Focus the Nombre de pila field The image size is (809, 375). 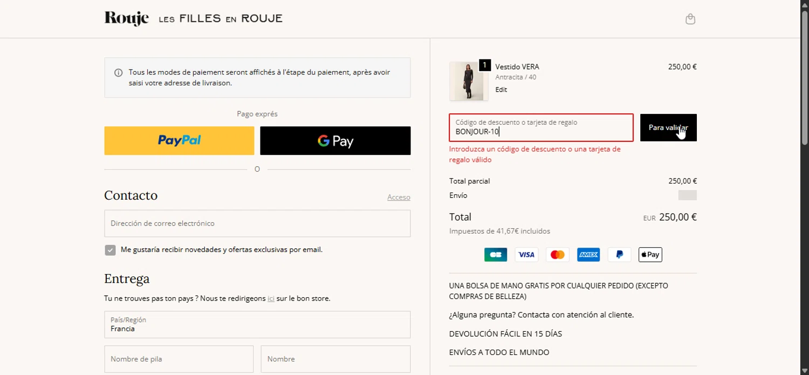tap(179, 359)
